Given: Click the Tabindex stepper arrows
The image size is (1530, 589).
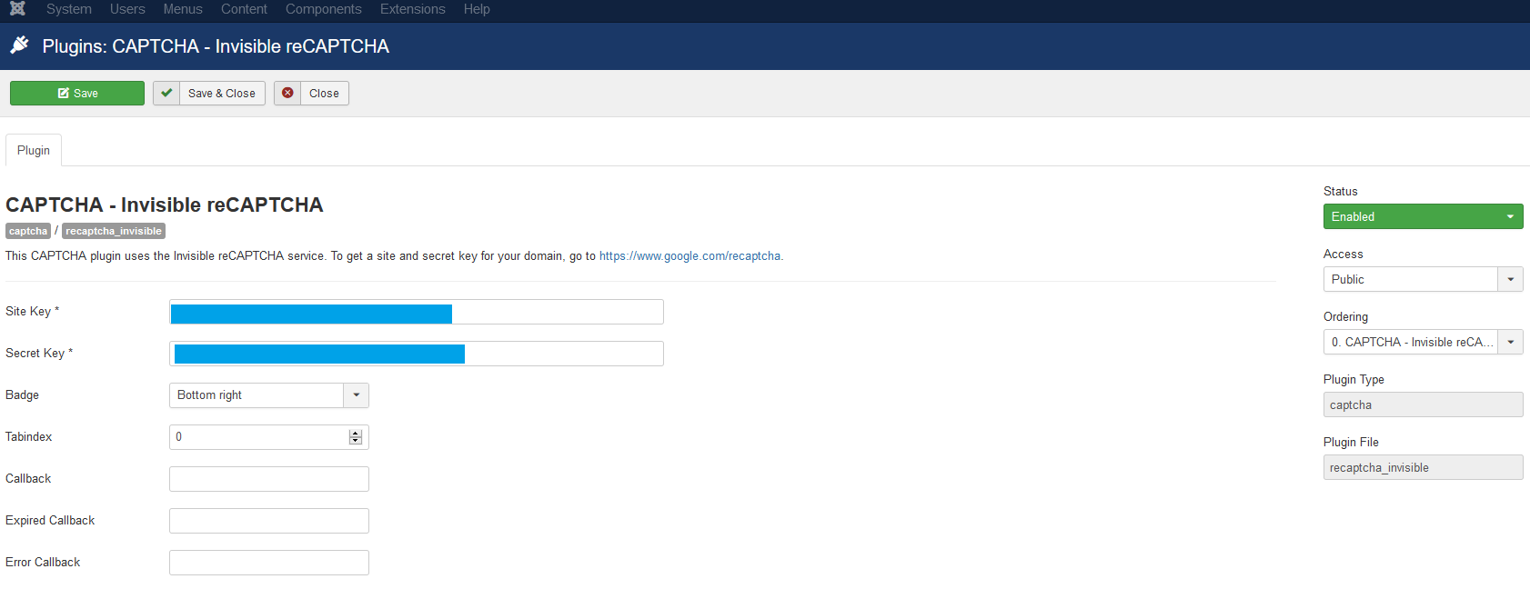Looking at the screenshot, I should click(x=356, y=437).
